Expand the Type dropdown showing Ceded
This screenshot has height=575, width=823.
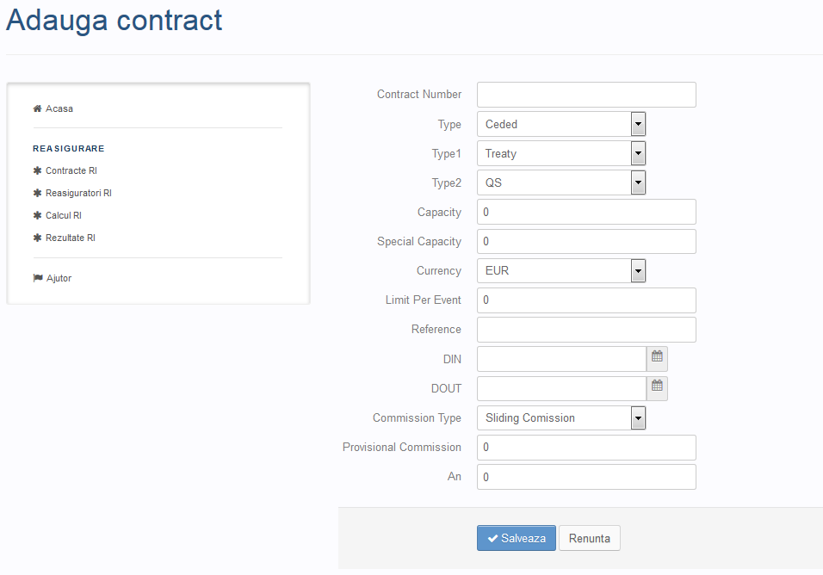[x=561, y=124]
